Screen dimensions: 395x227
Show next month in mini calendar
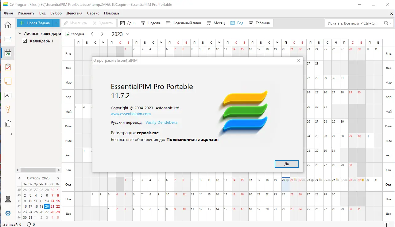click(x=58, y=178)
